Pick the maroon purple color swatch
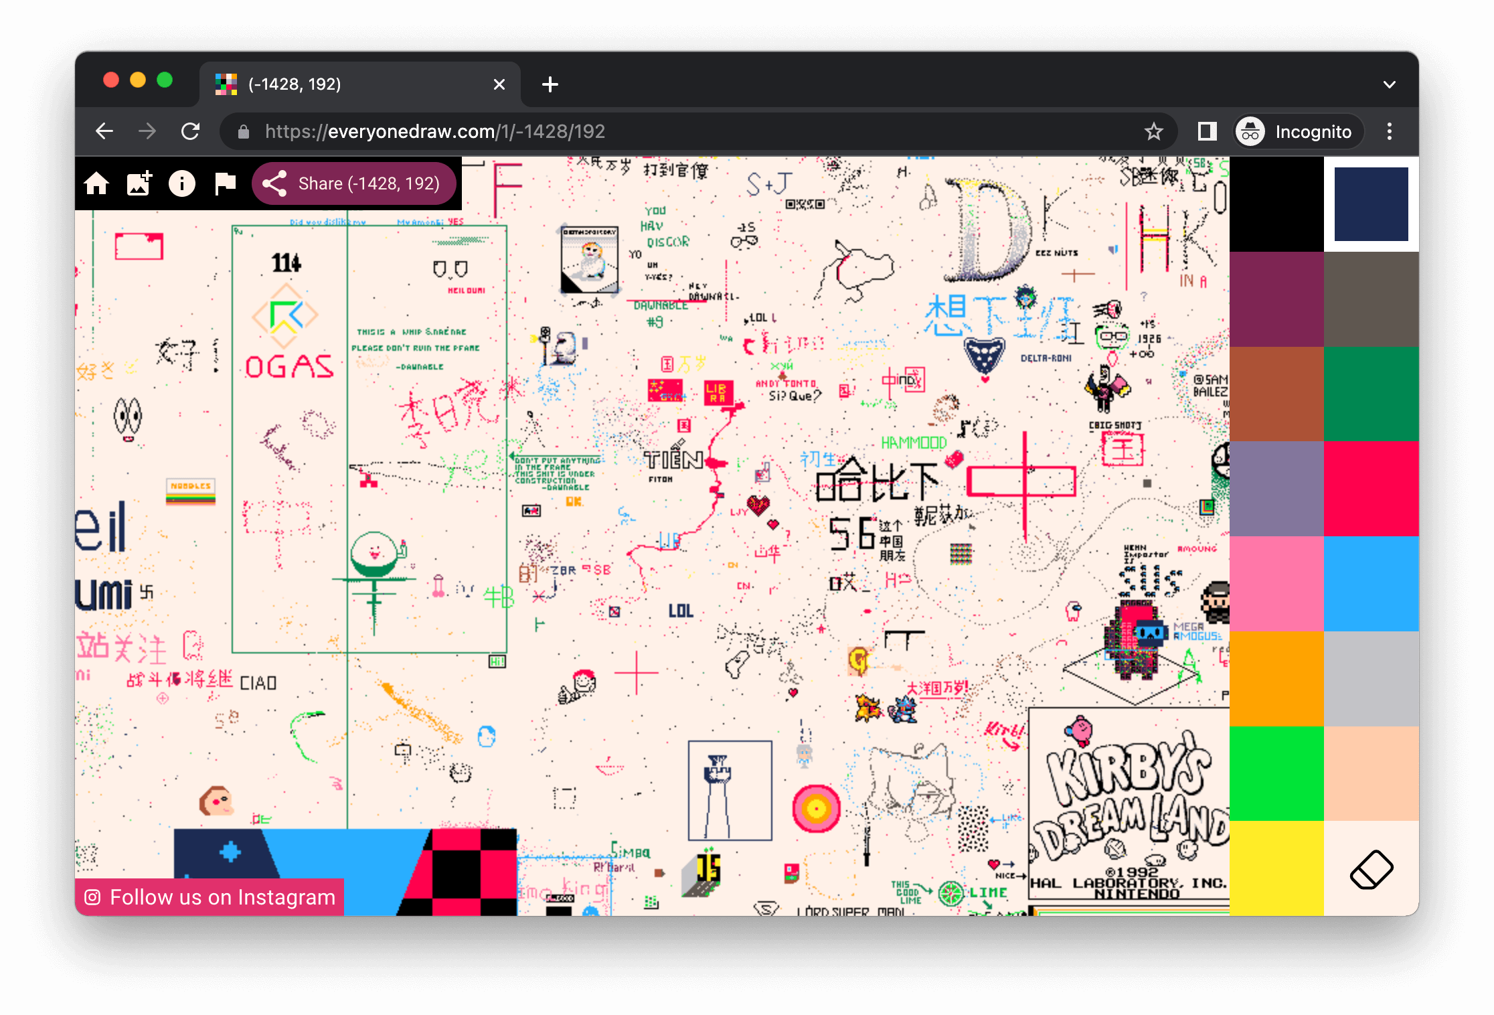1494x1015 pixels. click(1276, 299)
